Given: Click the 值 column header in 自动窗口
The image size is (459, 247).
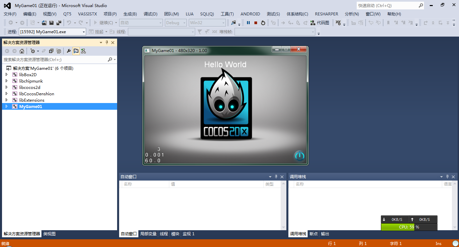Looking at the screenshot, I should pos(216,184).
